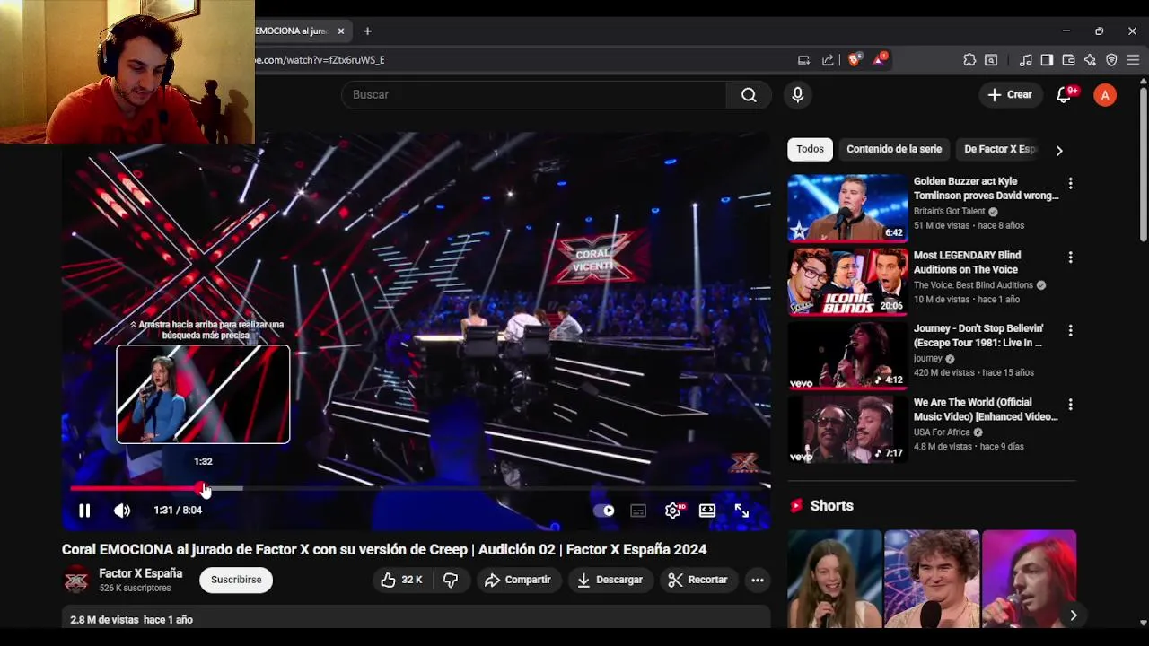
Task: Close the current browser tab
Action: point(341,31)
